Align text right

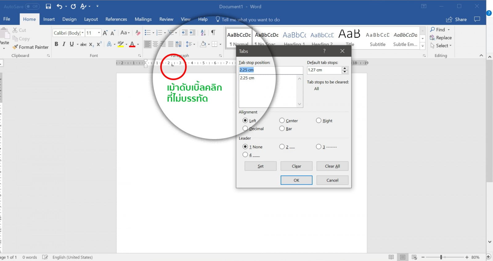point(163,44)
